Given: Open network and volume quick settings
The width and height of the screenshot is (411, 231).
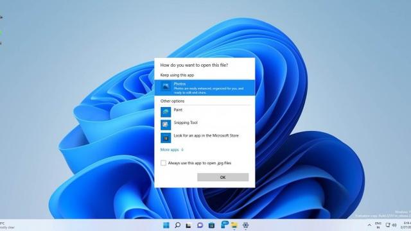Looking at the screenshot, I should [x=391, y=225].
